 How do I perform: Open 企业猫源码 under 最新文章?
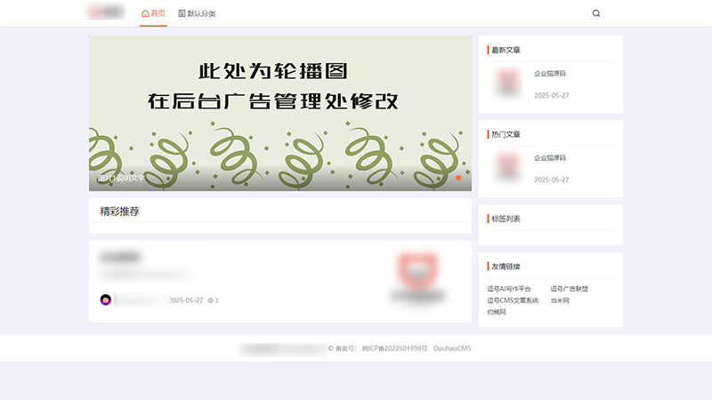point(550,74)
